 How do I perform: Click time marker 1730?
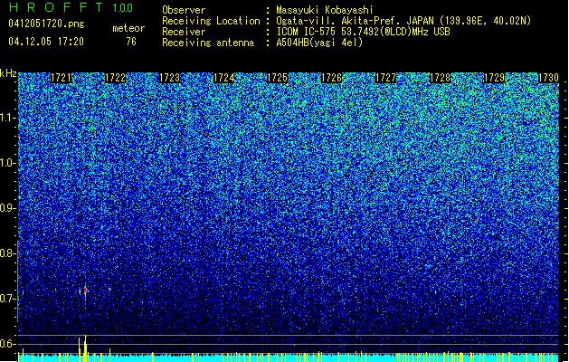pos(548,78)
